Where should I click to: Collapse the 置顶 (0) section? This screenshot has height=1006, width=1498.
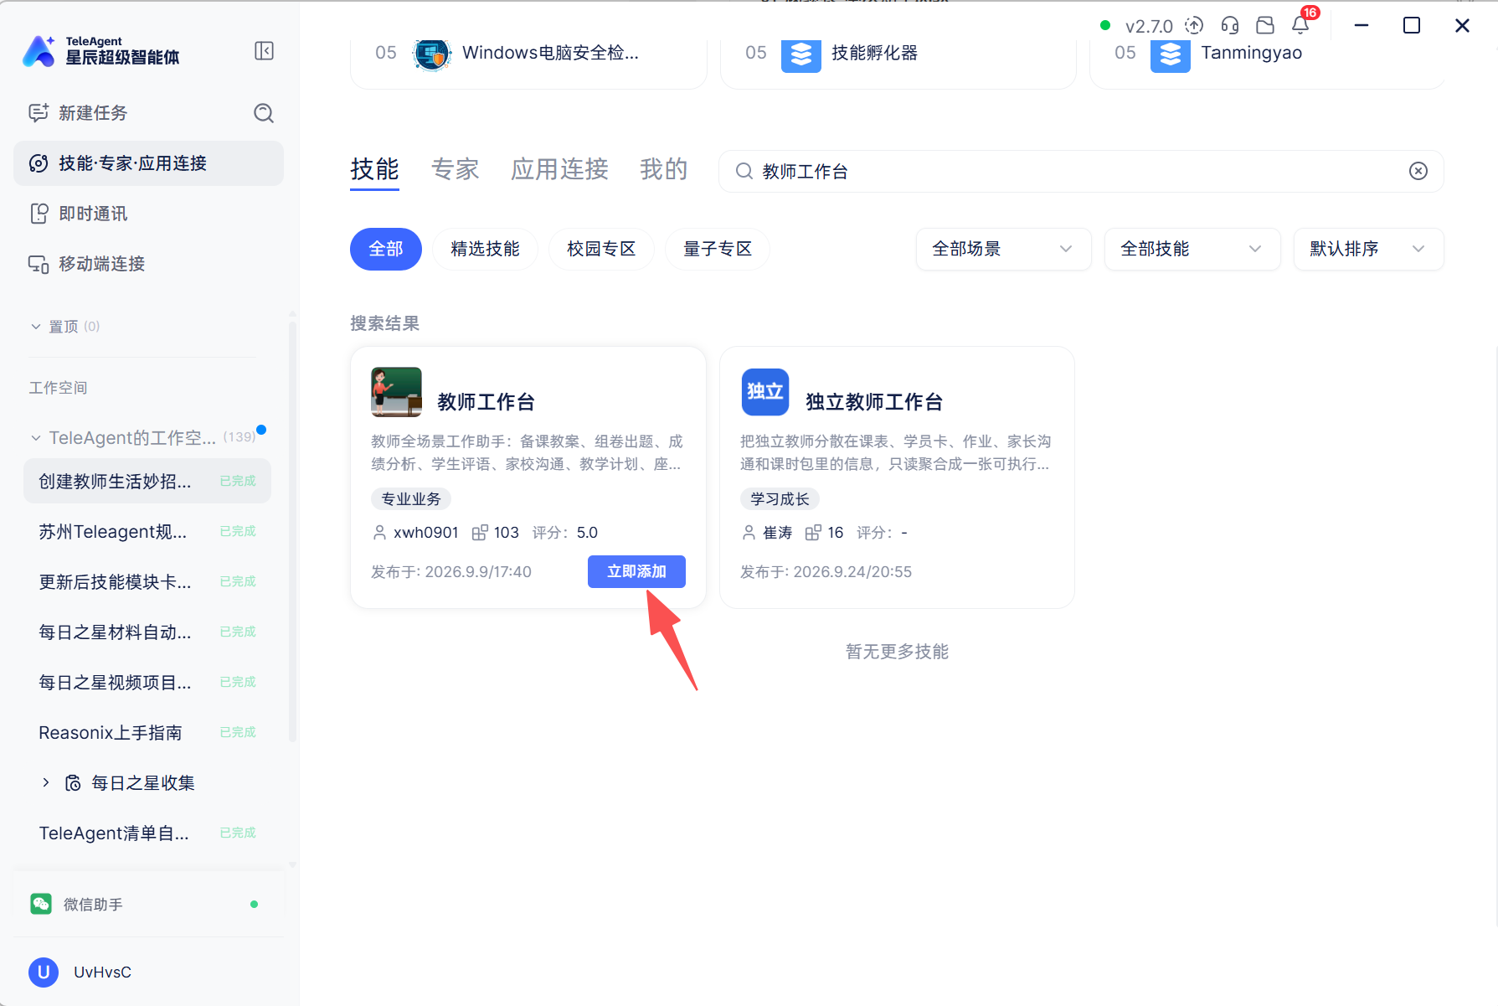[36, 327]
